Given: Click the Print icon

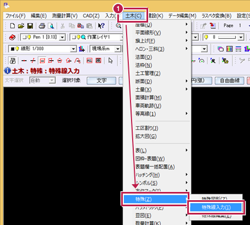Looking at the screenshot, I should coord(42,26).
